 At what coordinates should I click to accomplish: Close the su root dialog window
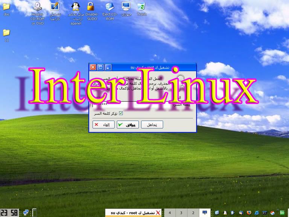(93, 67)
